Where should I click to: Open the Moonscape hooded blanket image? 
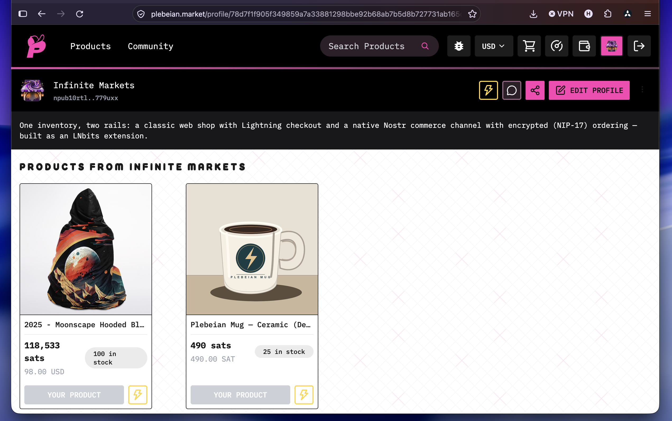(x=86, y=249)
